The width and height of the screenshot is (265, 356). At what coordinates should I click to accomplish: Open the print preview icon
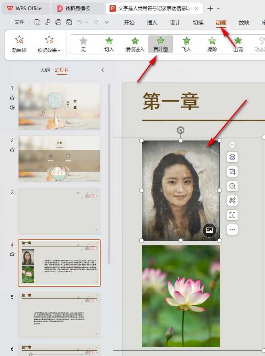coord(69,22)
